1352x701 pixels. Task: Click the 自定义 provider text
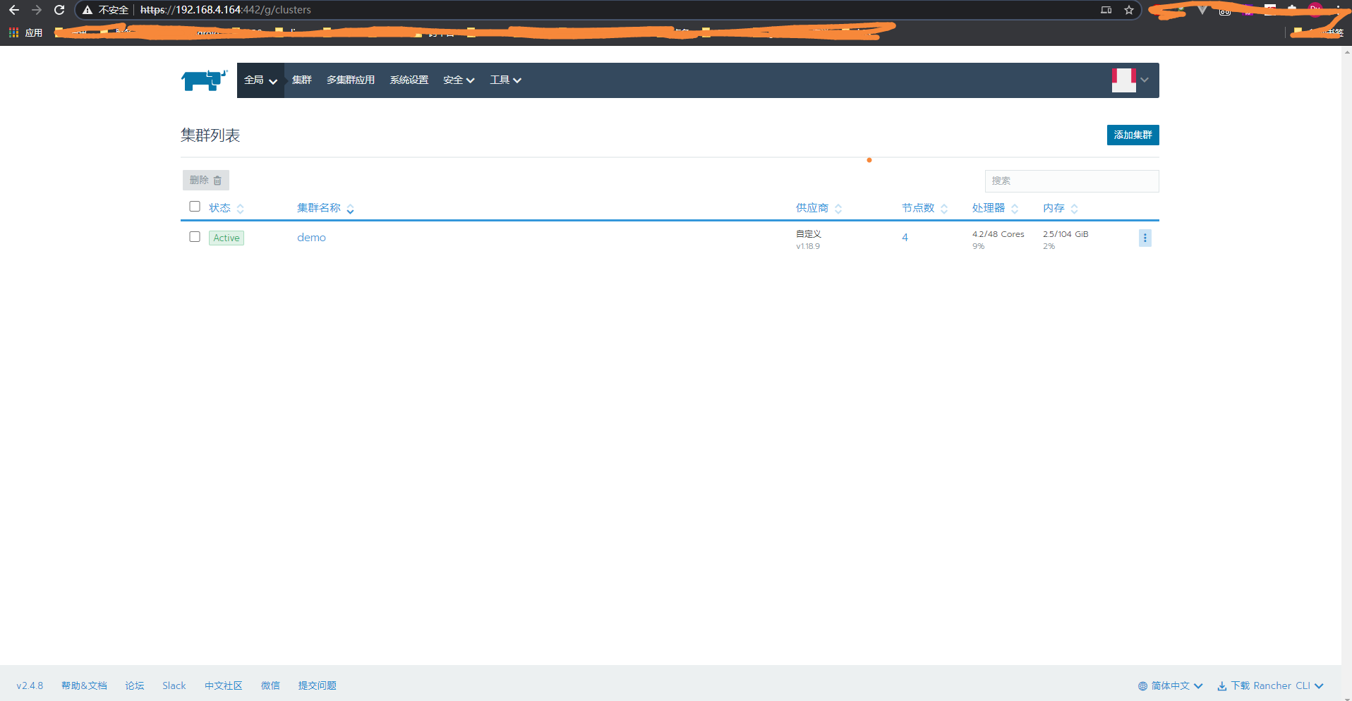point(808,234)
